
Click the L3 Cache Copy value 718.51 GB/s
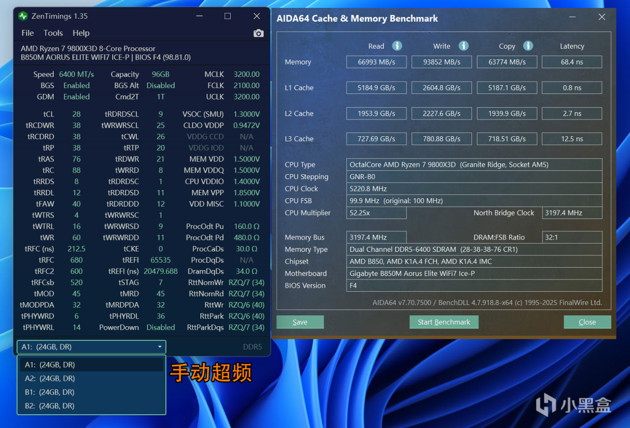[507, 139]
